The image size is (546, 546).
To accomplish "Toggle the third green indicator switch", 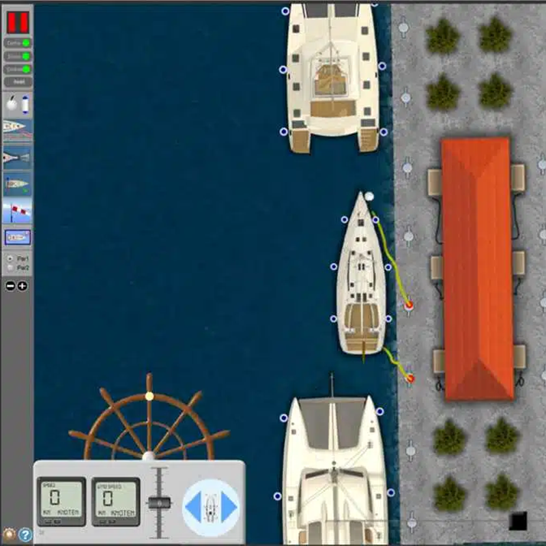I will click(25, 69).
